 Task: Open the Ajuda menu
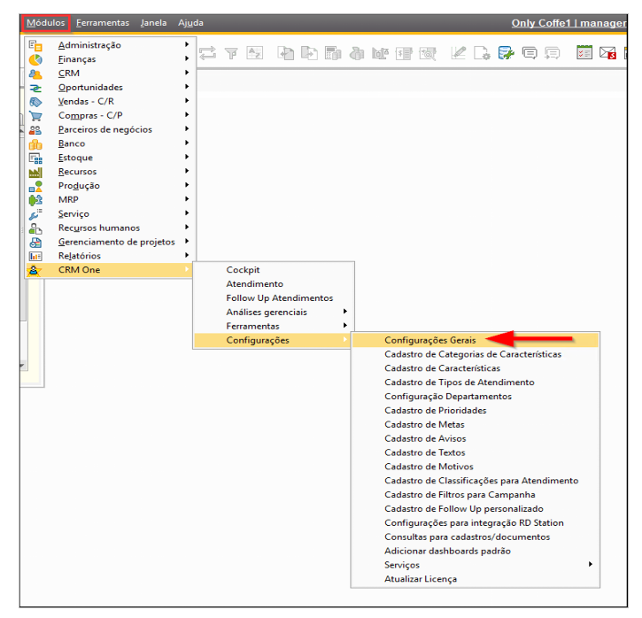tap(190, 23)
